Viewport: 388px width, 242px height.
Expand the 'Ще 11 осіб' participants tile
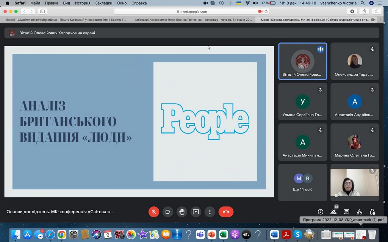point(302,182)
